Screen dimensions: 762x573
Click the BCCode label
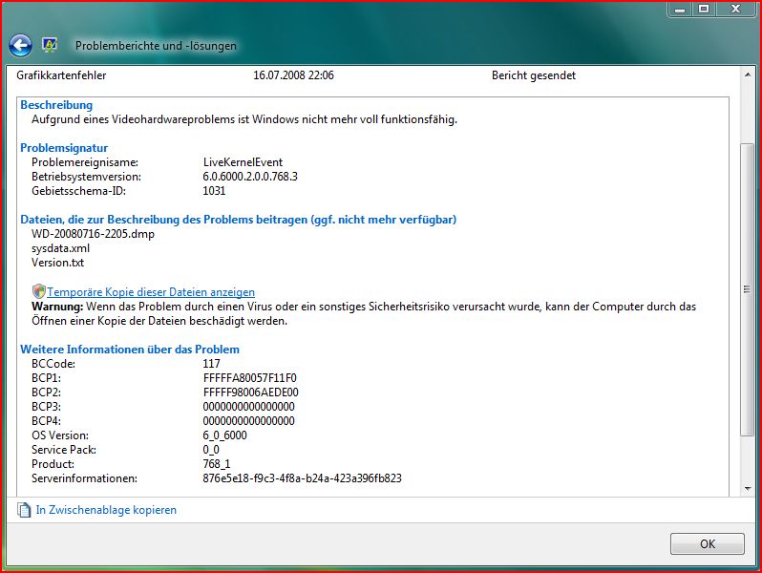53,364
